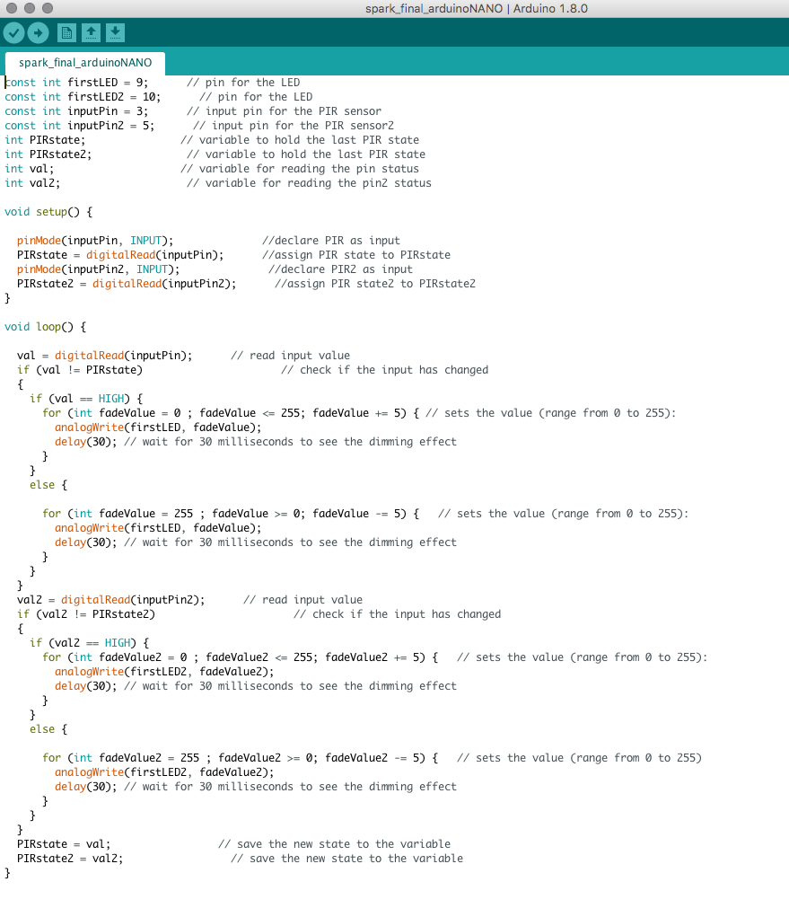Minimize the Arduino window
789x908 pixels.
click(x=28, y=8)
